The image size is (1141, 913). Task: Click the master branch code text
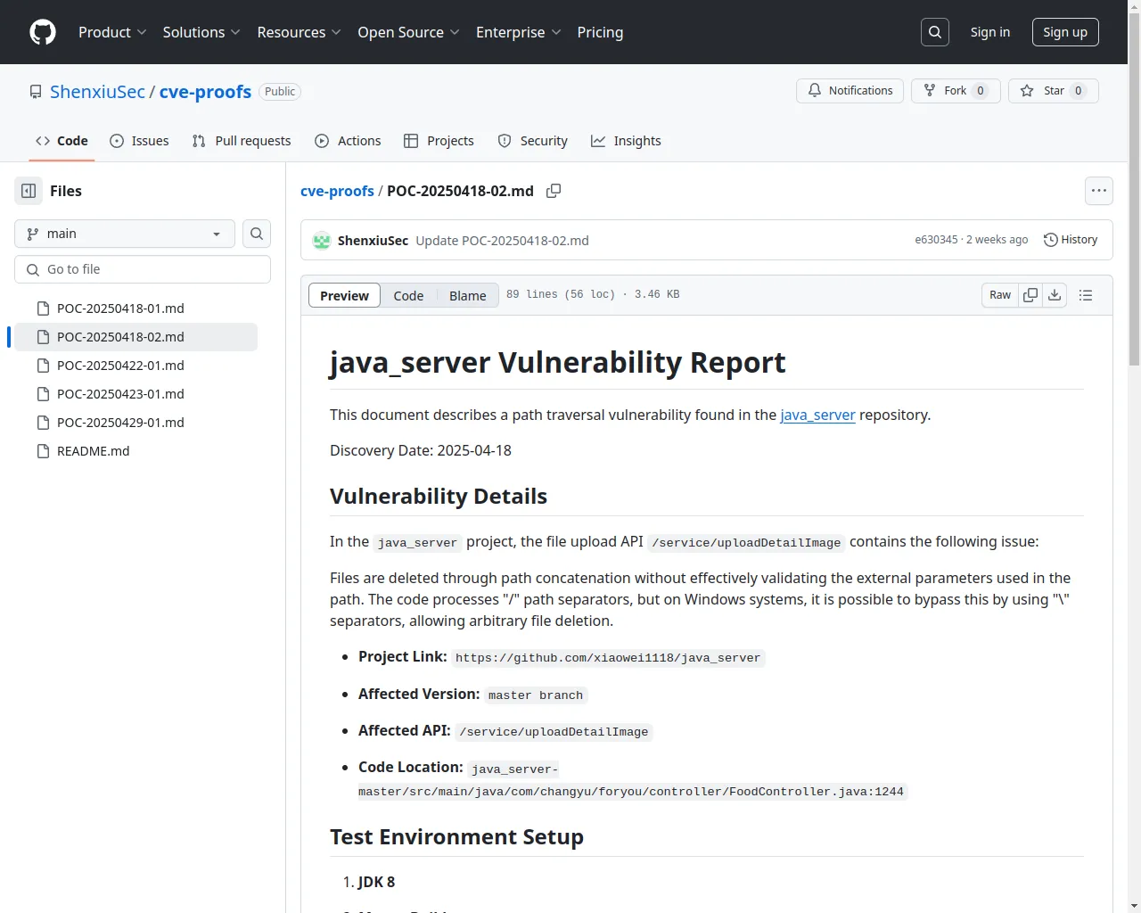tap(536, 695)
